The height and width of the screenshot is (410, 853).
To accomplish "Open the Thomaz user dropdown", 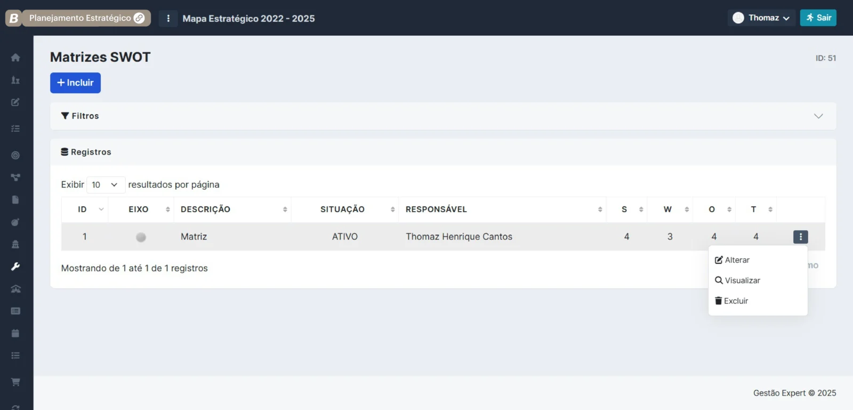I will click(x=761, y=18).
